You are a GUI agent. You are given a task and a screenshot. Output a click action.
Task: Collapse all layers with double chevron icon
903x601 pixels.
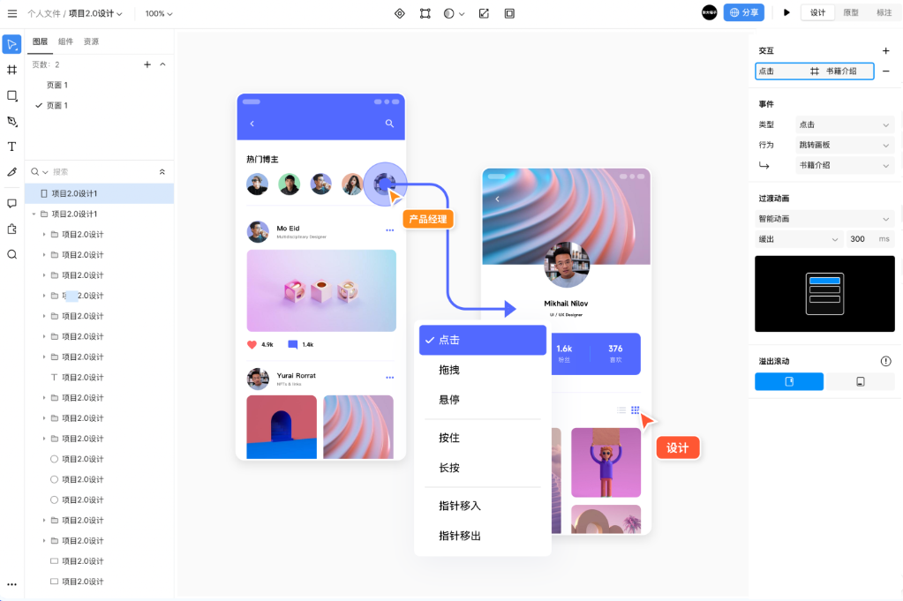pyautogui.click(x=162, y=171)
